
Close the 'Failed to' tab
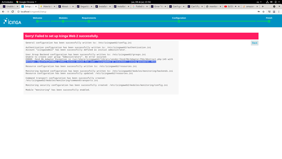[x=147, y=6]
